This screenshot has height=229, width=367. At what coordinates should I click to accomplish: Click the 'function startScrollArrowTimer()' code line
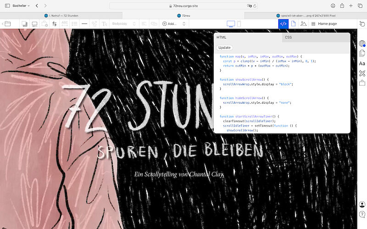pos(250,117)
